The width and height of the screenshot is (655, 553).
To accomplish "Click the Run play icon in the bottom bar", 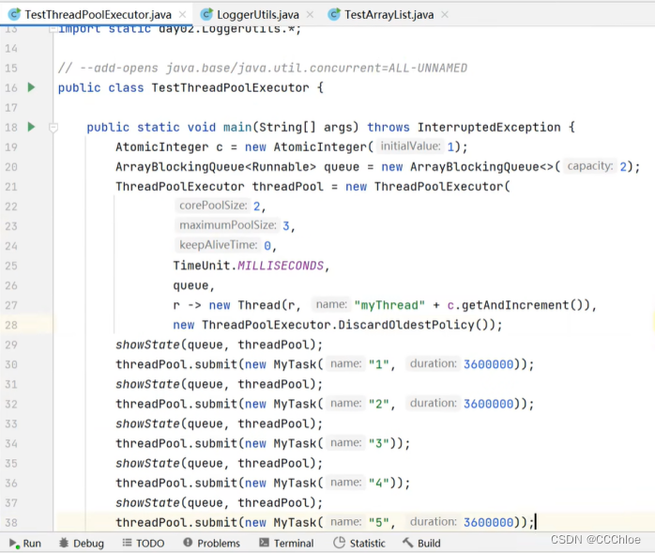I will point(13,544).
